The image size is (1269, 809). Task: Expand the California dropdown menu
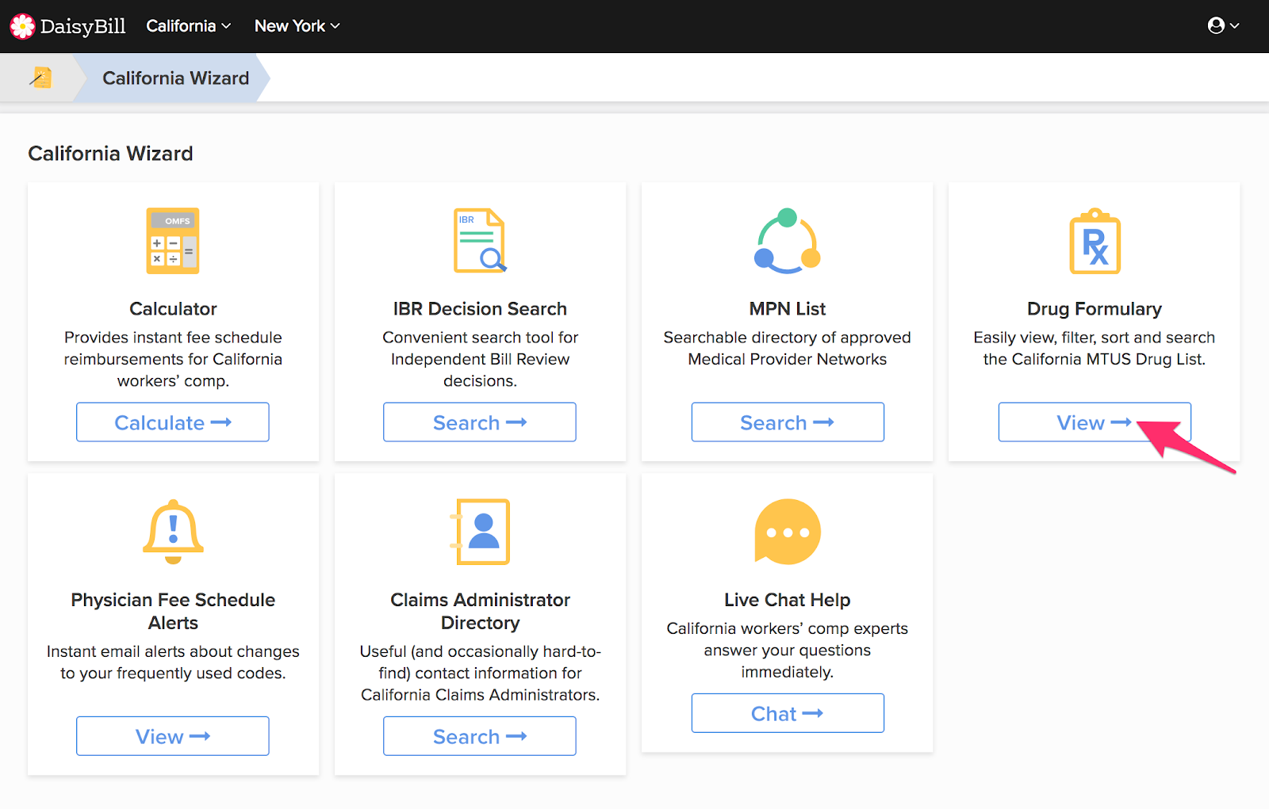(x=189, y=26)
